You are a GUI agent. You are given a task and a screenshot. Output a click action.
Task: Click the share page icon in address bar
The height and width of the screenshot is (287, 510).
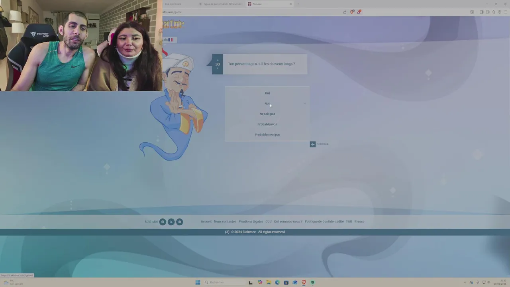(344, 12)
